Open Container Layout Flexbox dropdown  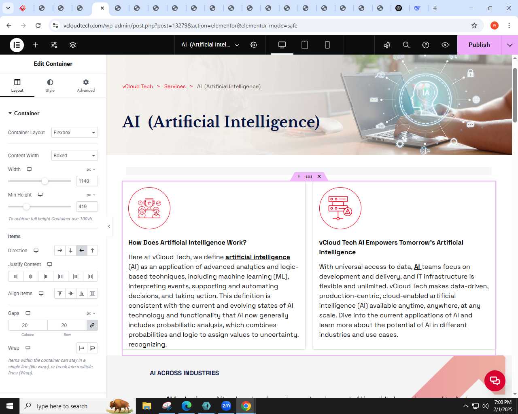pos(74,133)
